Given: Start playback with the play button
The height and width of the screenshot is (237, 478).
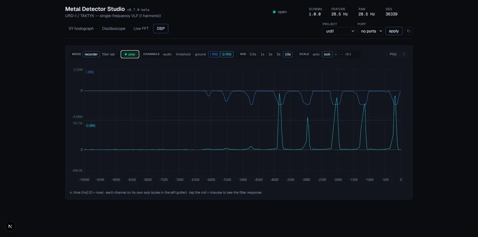Looking at the screenshot, I should [130, 54].
